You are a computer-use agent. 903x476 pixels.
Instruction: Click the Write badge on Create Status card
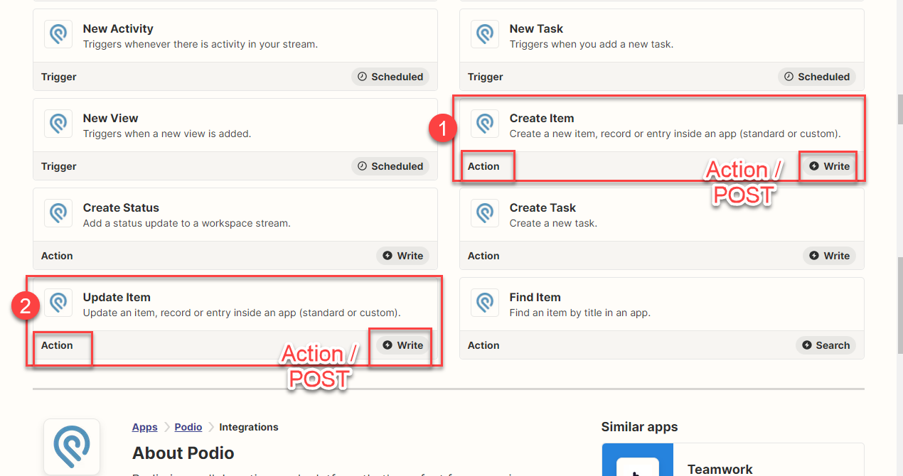click(402, 256)
